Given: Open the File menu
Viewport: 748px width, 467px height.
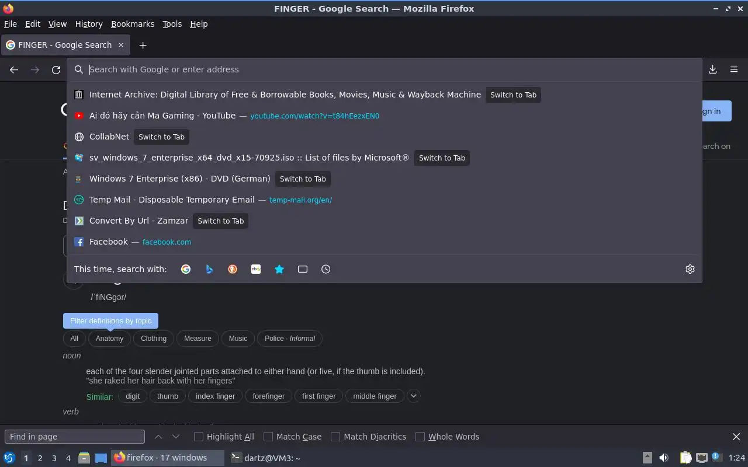Looking at the screenshot, I should click(x=11, y=24).
